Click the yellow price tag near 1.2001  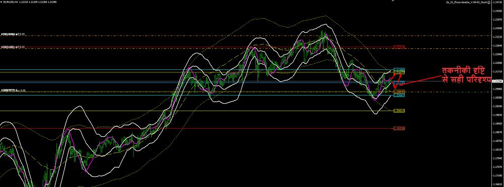click(x=399, y=111)
